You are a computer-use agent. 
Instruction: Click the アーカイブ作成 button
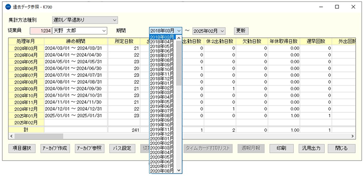coord(55,148)
